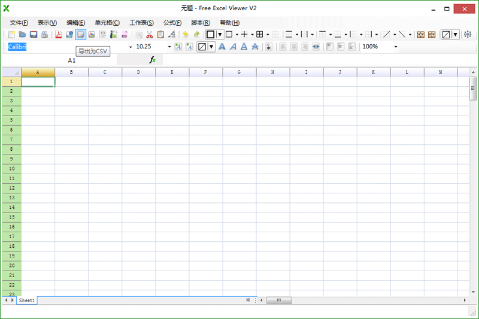
Task: Expand the fill color dropdown arrow at right
Action: [x=456, y=35]
